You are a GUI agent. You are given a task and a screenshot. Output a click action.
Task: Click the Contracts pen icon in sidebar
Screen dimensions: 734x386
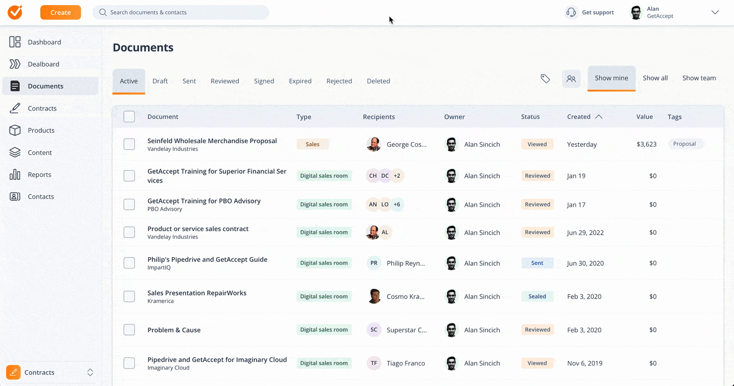pyautogui.click(x=15, y=108)
